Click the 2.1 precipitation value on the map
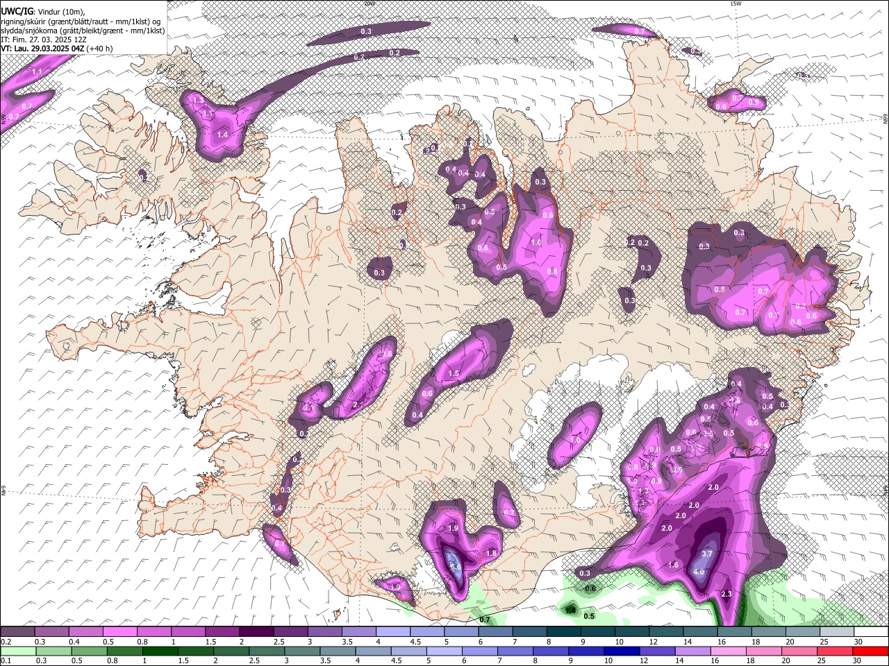The width and height of the screenshot is (889, 666). pos(358,405)
